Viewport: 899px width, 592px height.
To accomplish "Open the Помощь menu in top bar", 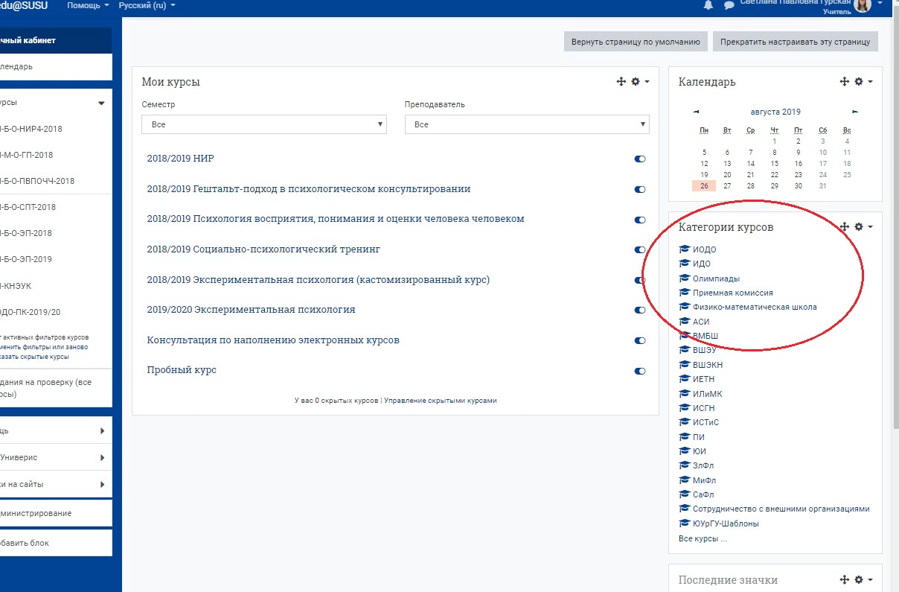I will (87, 5).
